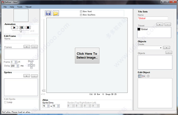Open property pages icon in Edit Object
This screenshot has height=115, width=178.
tap(148, 76)
